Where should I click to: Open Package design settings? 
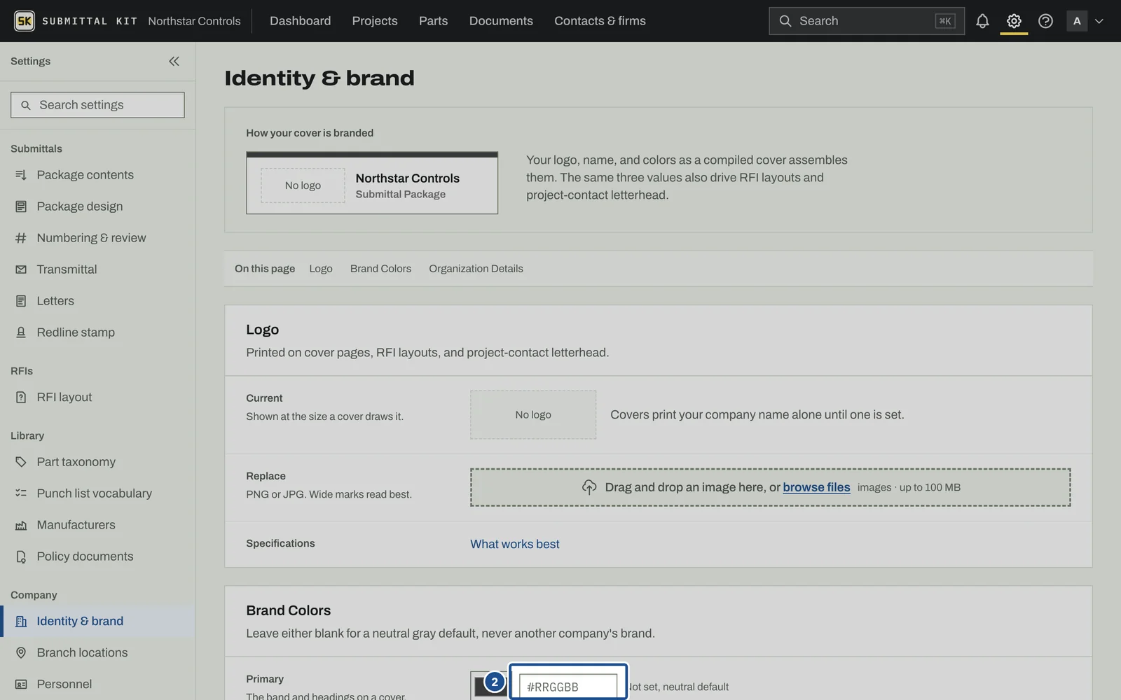point(97,206)
